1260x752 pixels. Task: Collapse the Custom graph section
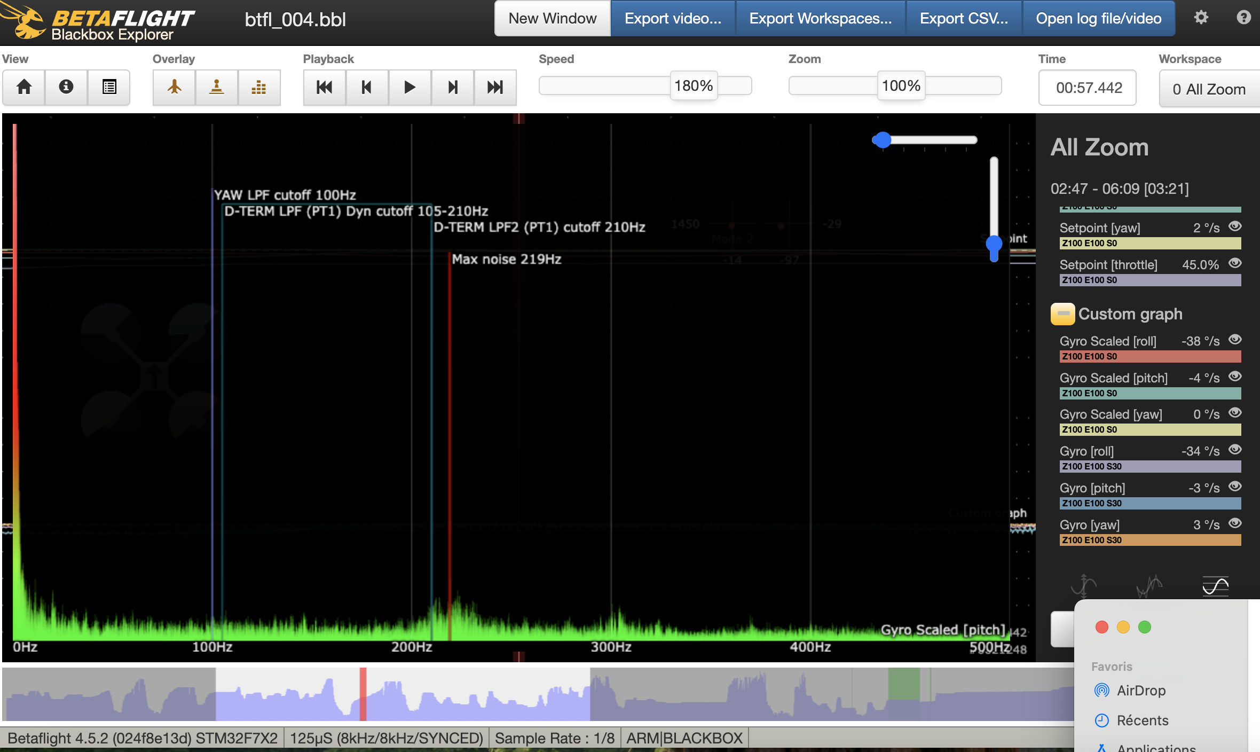[x=1062, y=314]
